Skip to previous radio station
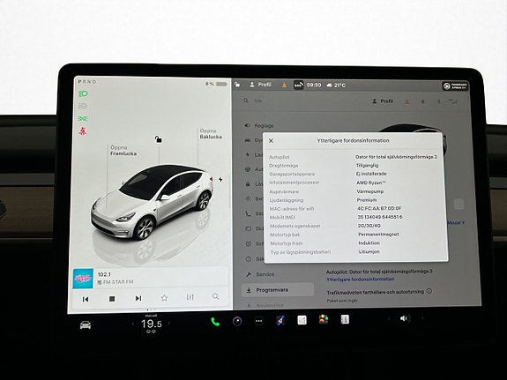Image resolution: width=507 pixels, height=380 pixels. click(86, 299)
